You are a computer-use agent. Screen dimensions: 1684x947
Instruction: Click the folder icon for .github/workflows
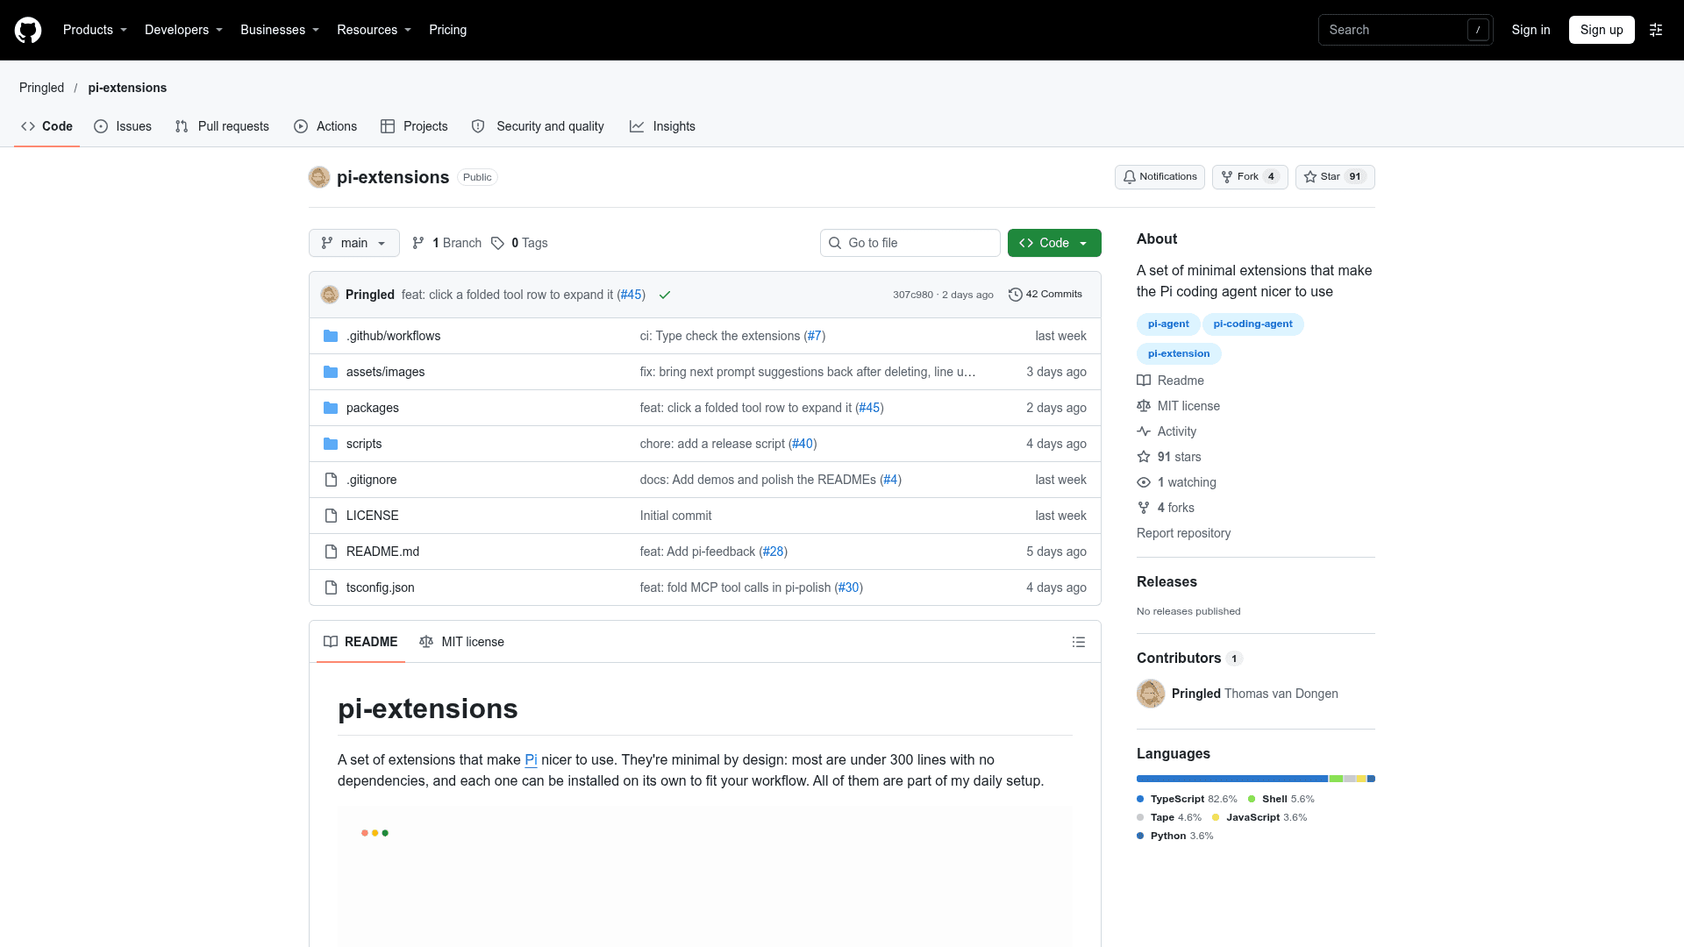click(x=331, y=336)
